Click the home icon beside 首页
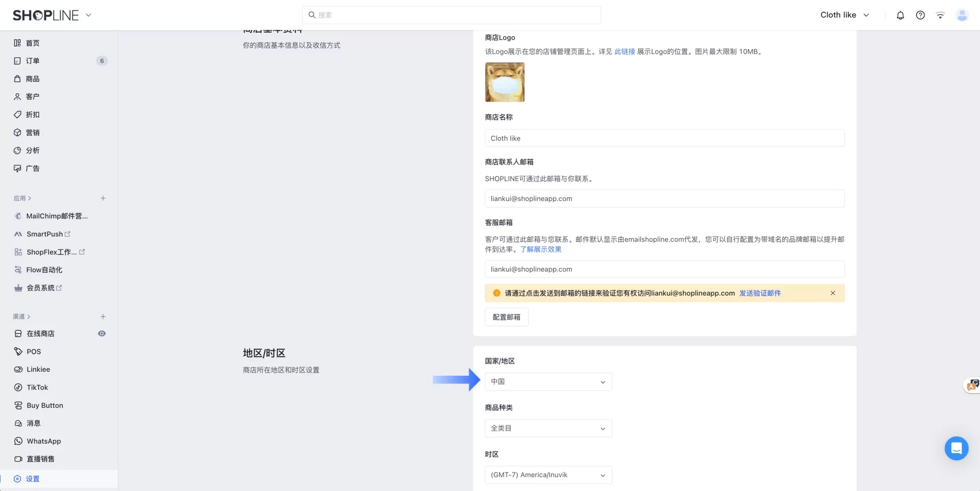The height and width of the screenshot is (491, 980). (x=17, y=43)
